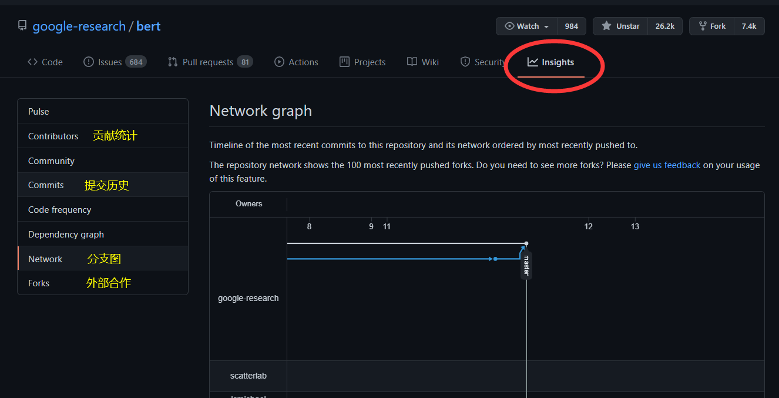Open Dependency graph in the sidebar
Screen dimensions: 779x398
pos(103,234)
